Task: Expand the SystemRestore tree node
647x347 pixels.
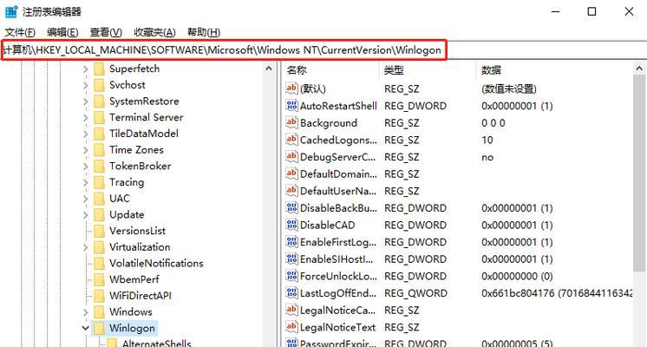Action: (x=85, y=101)
